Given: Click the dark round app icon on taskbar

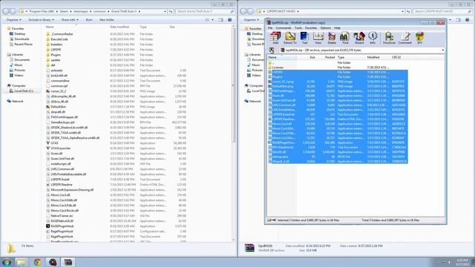Looking at the screenshot, I should point(53,262).
